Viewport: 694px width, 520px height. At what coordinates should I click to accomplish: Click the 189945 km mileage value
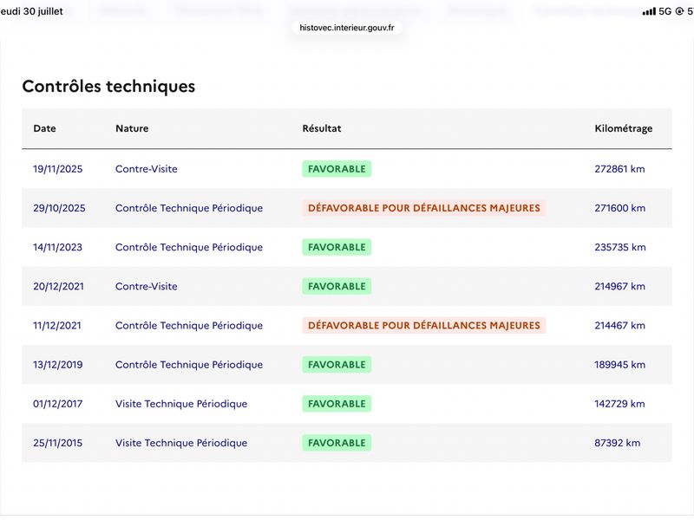619,365
